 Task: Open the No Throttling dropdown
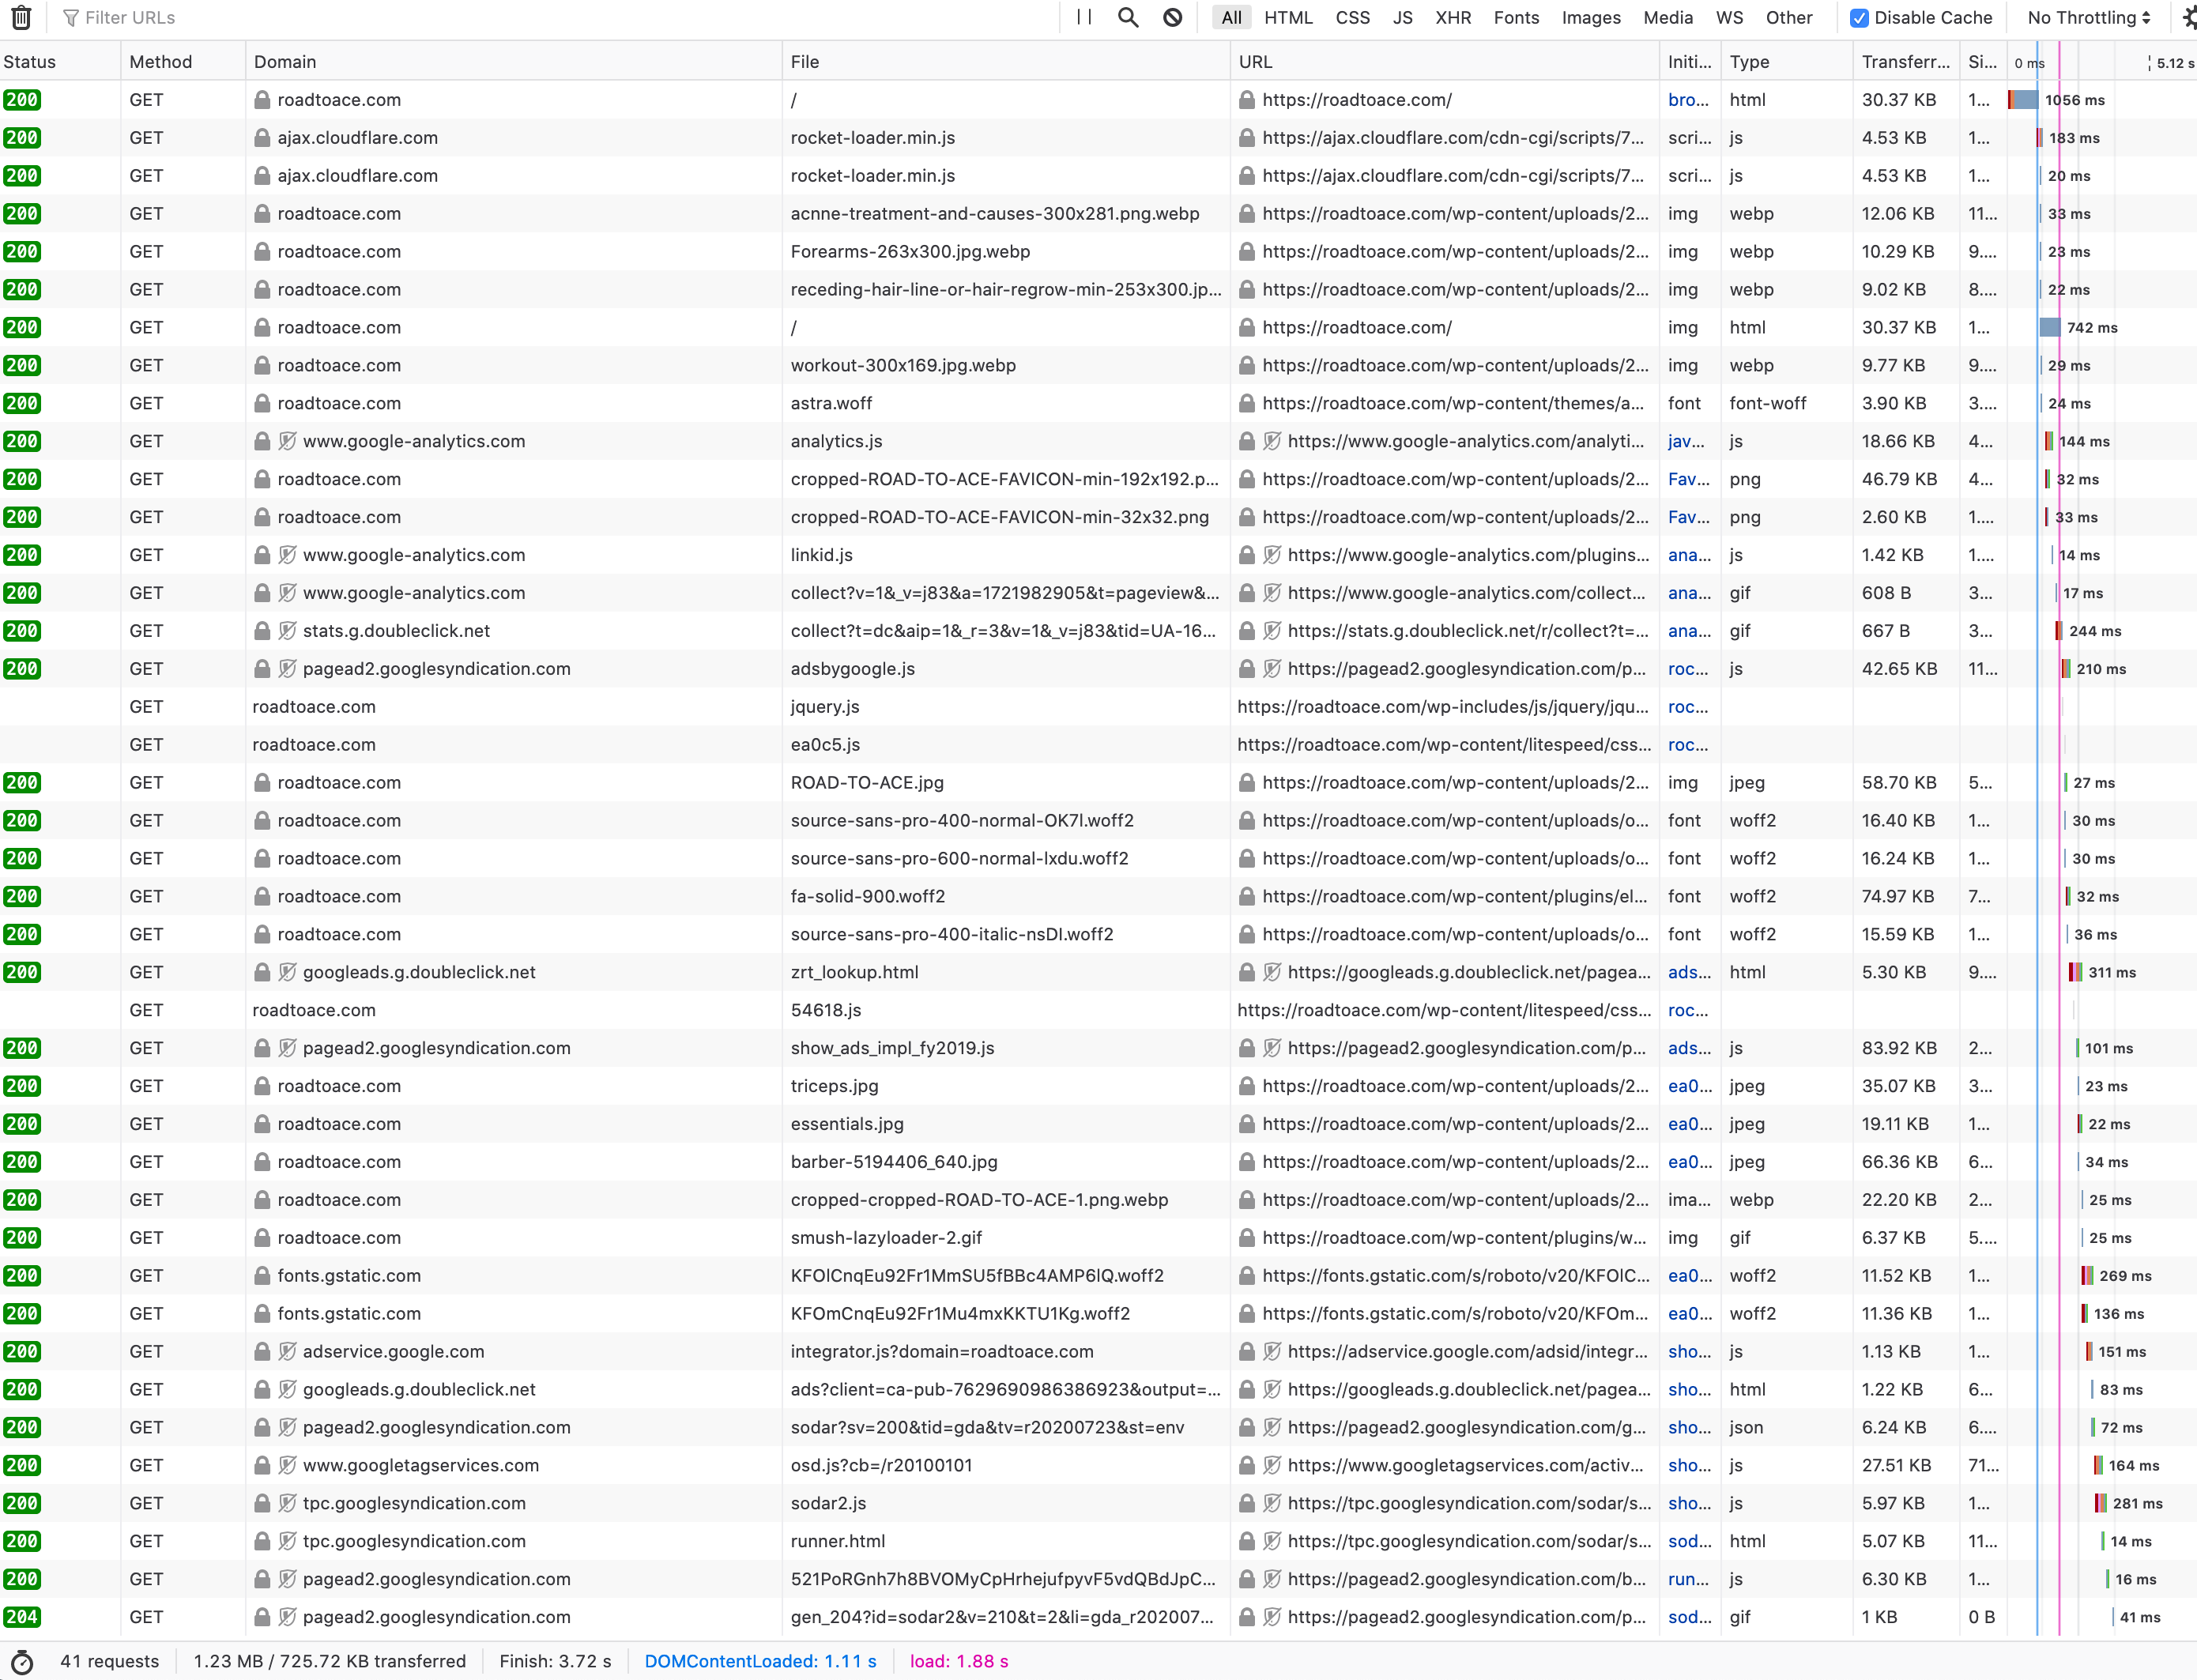[x=2088, y=18]
